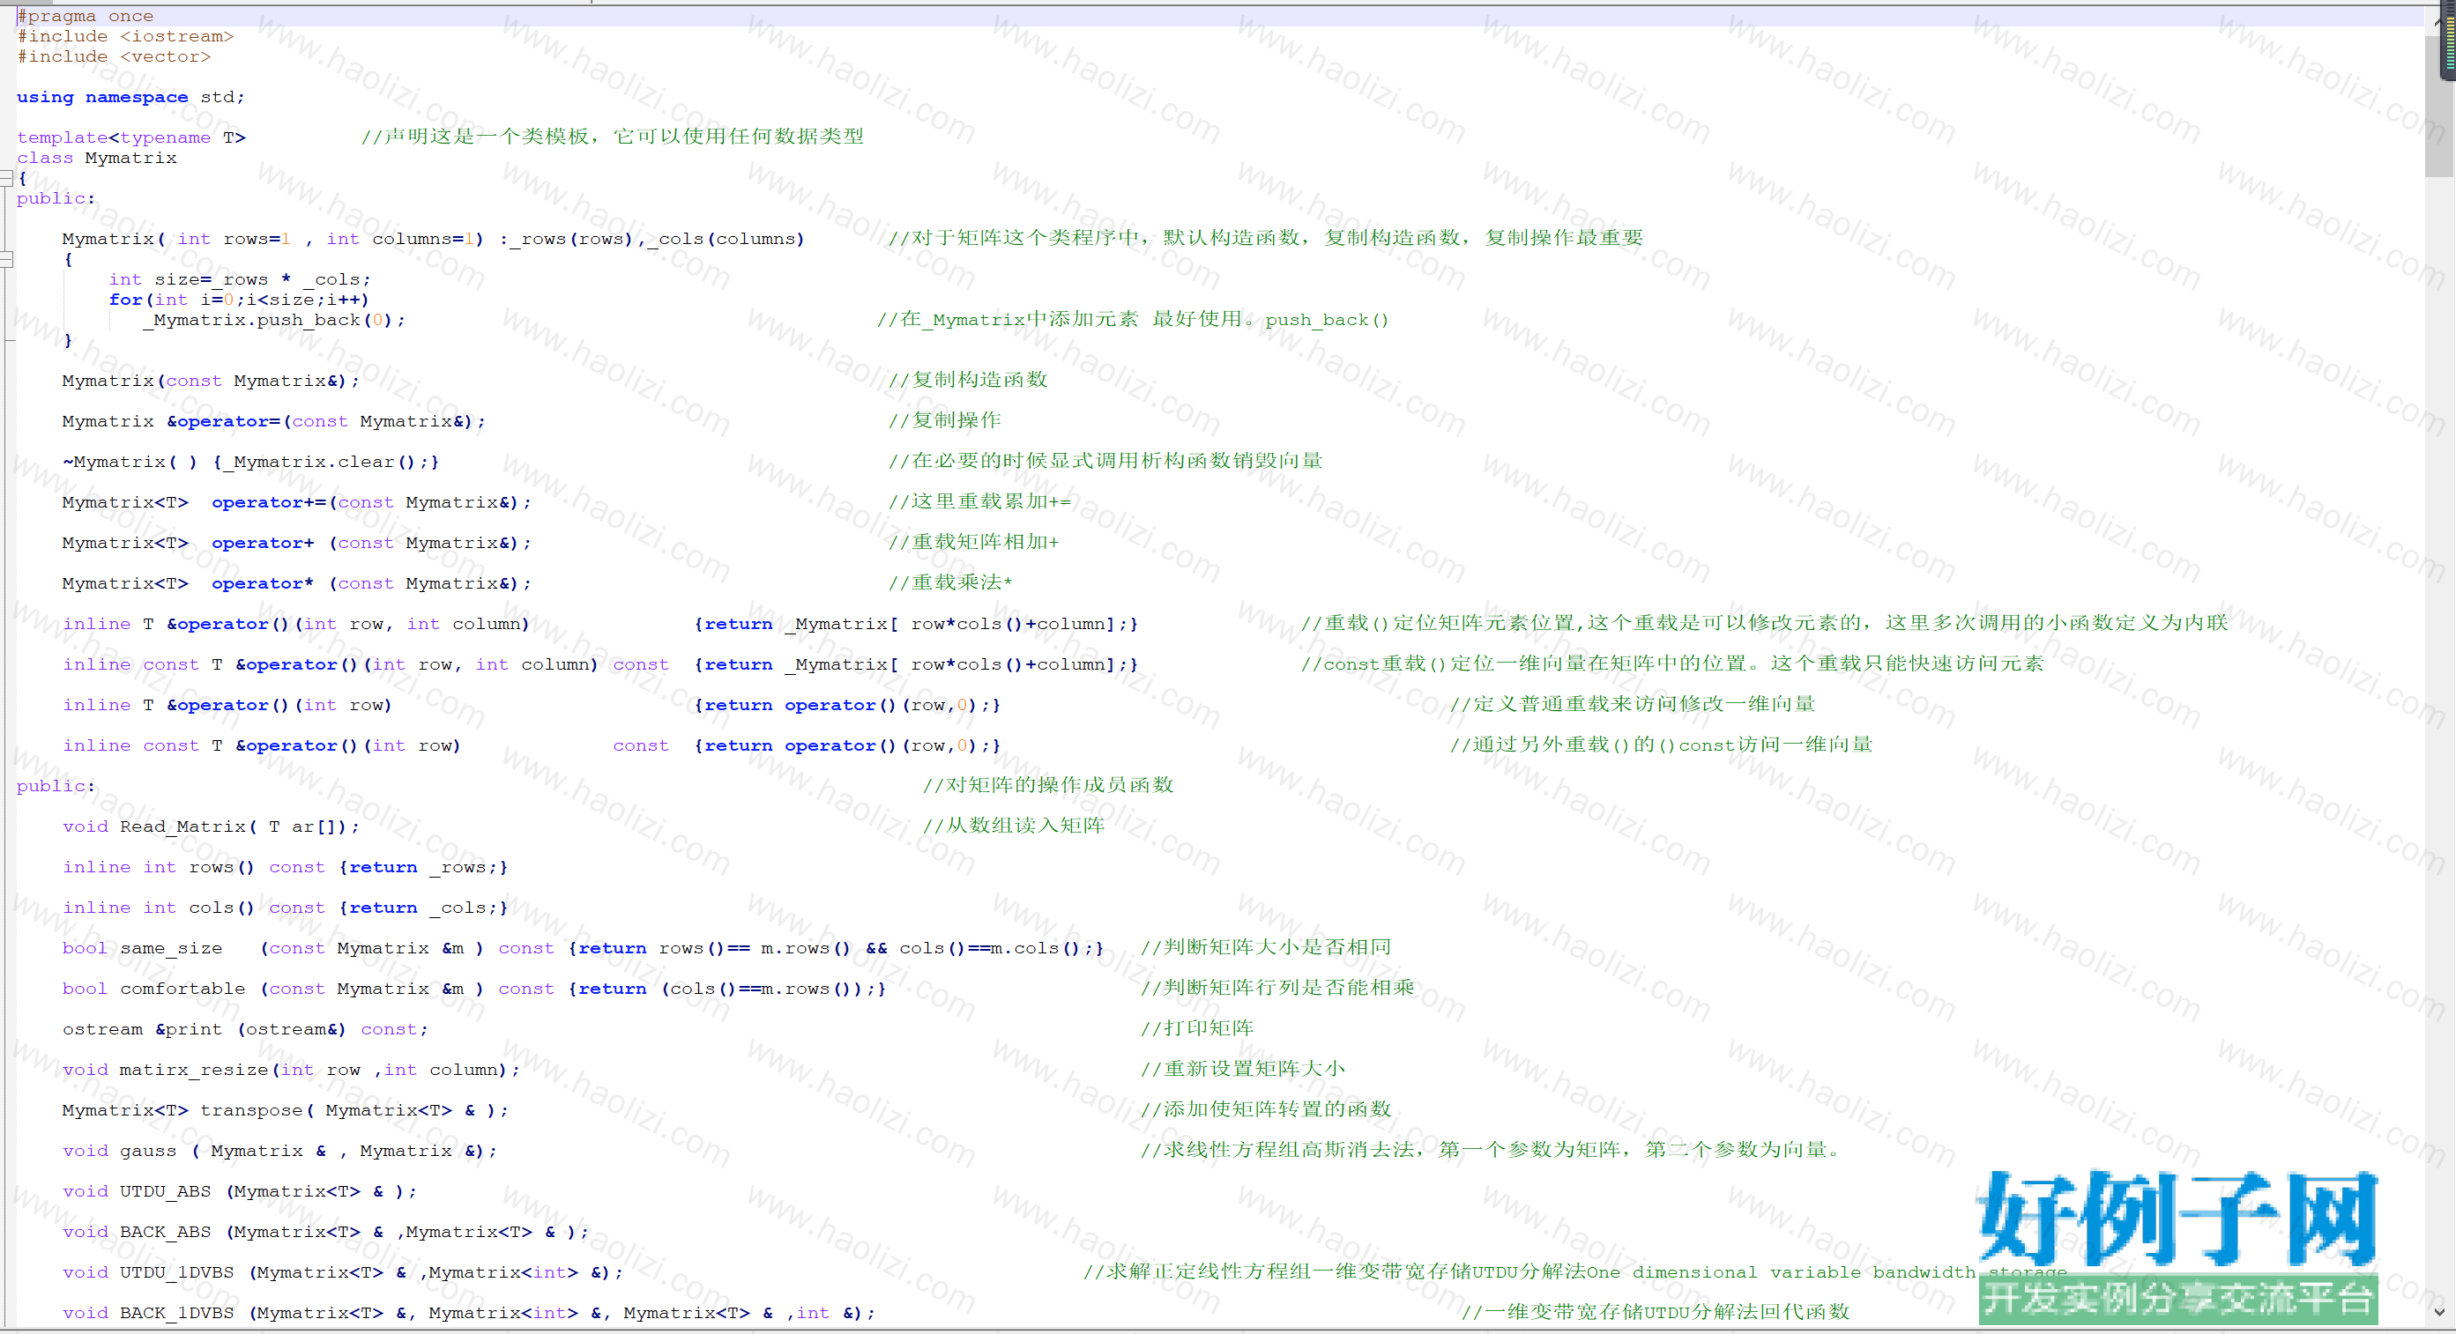Click the 'inline int rows()' line

pyautogui.click(x=285, y=867)
